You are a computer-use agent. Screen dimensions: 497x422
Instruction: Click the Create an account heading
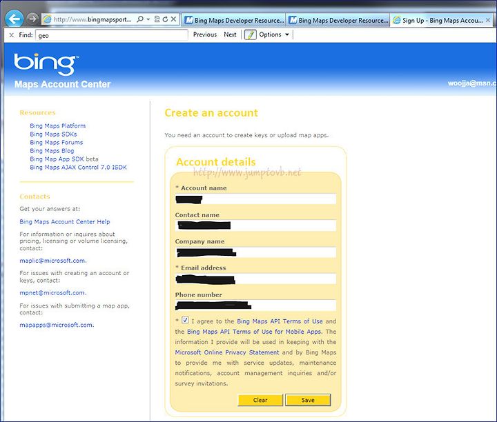[x=211, y=112]
